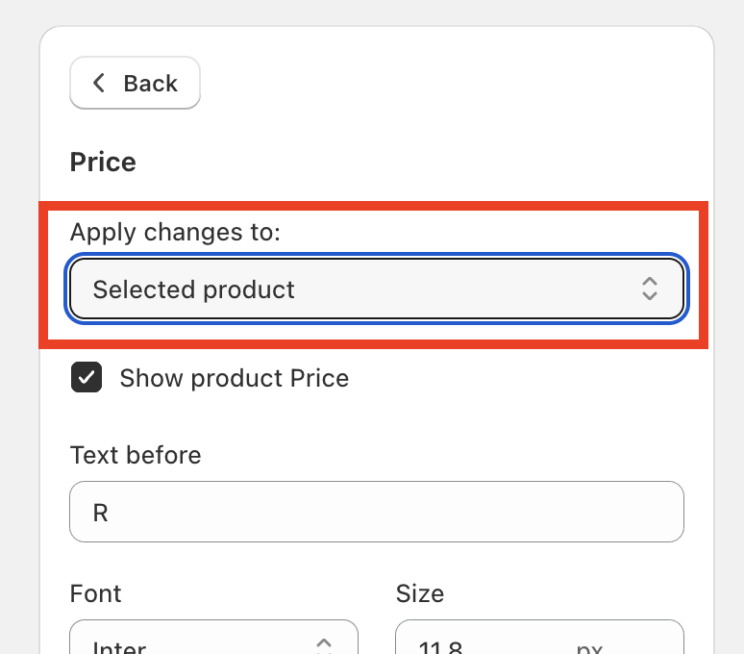Open the Apply changes to dropdown
The image size is (744, 654).
click(x=376, y=289)
